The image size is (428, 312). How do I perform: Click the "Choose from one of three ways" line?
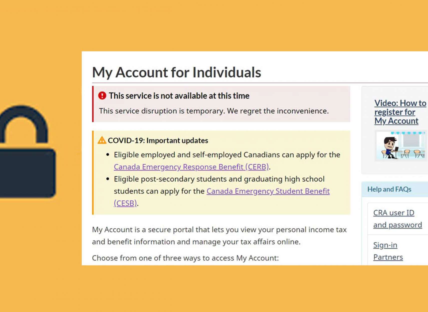coord(185,258)
